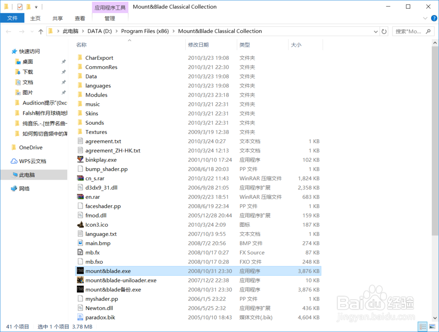This screenshot has width=439, height=332.
Task: Click the search magnifier icon
Action: [x=428, y=31]
